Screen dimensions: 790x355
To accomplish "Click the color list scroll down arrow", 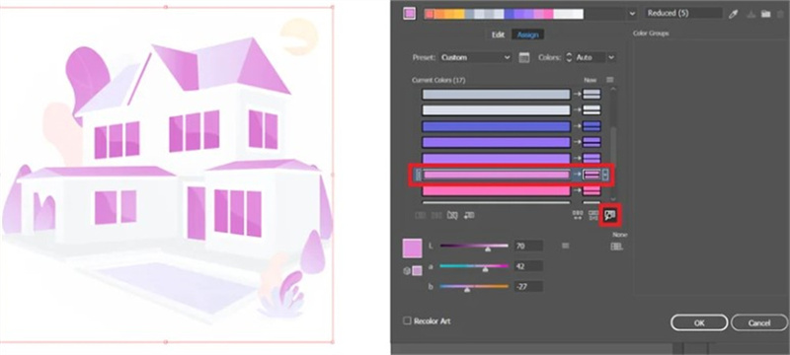I will pyautogui.click(x=612, y=199).
